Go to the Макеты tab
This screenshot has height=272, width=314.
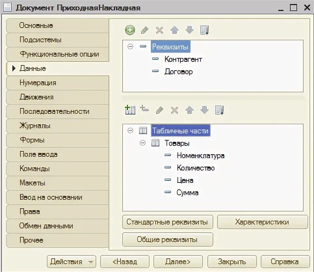point(58,183)
